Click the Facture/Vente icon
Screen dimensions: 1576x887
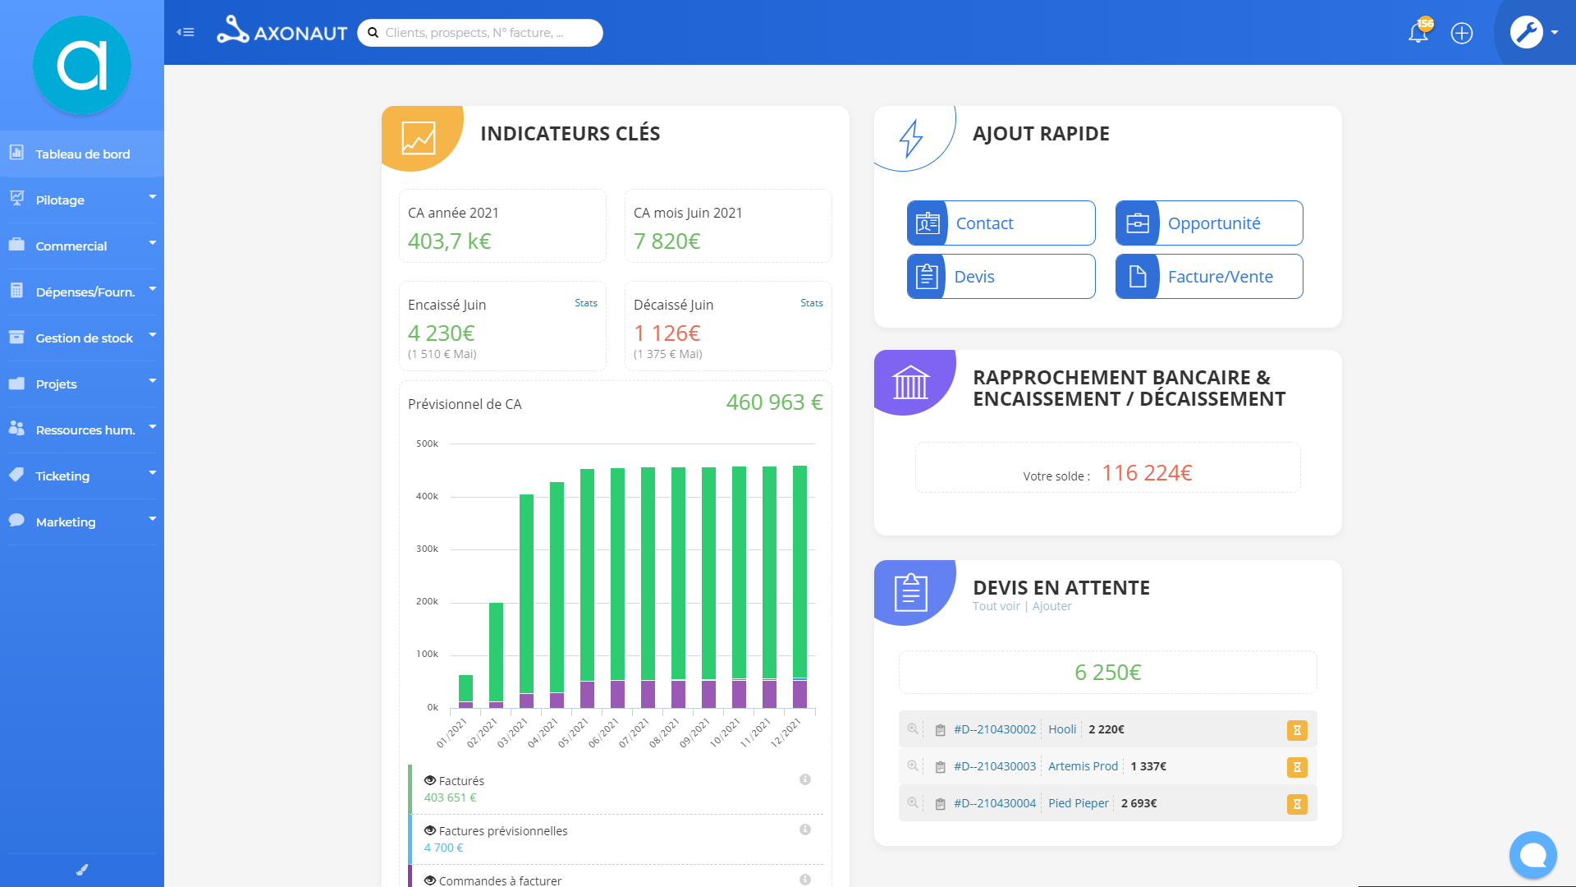click(1137, 277)
